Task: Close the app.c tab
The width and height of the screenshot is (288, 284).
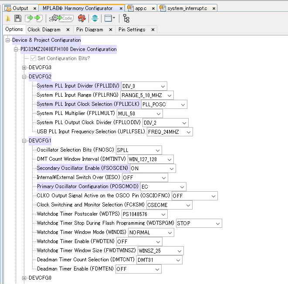Action: (153, 8)
